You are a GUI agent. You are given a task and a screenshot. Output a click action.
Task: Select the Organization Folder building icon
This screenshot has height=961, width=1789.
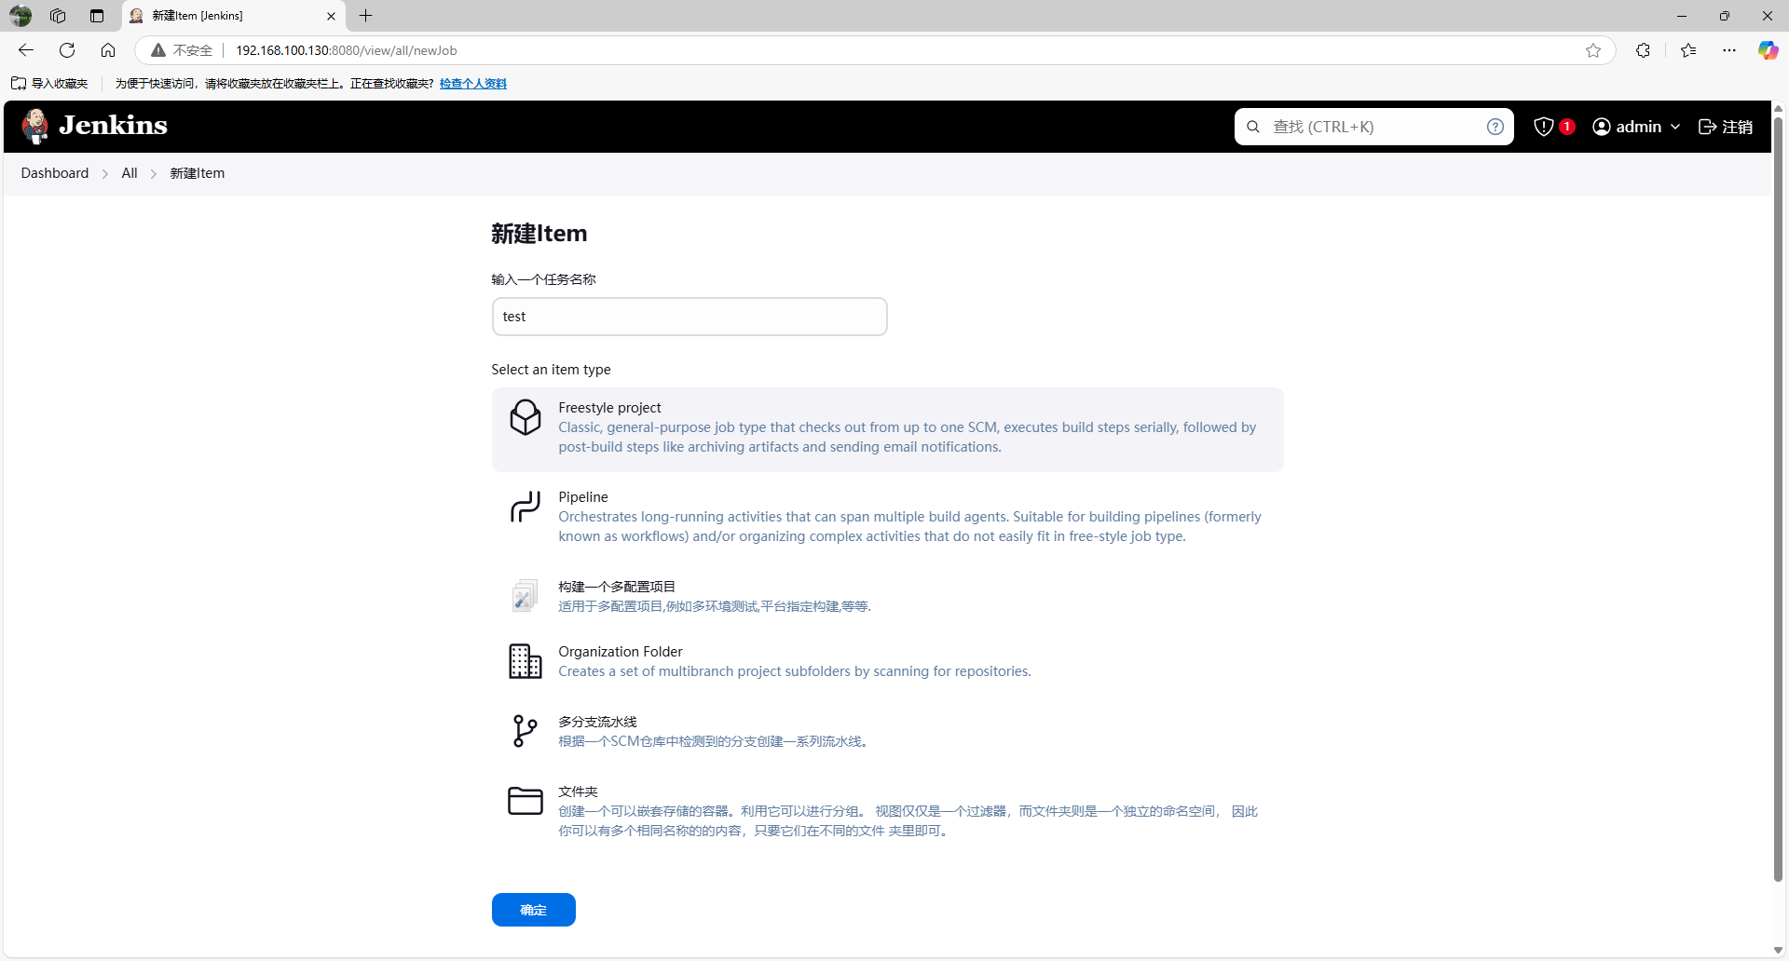(x=526, y=661)
